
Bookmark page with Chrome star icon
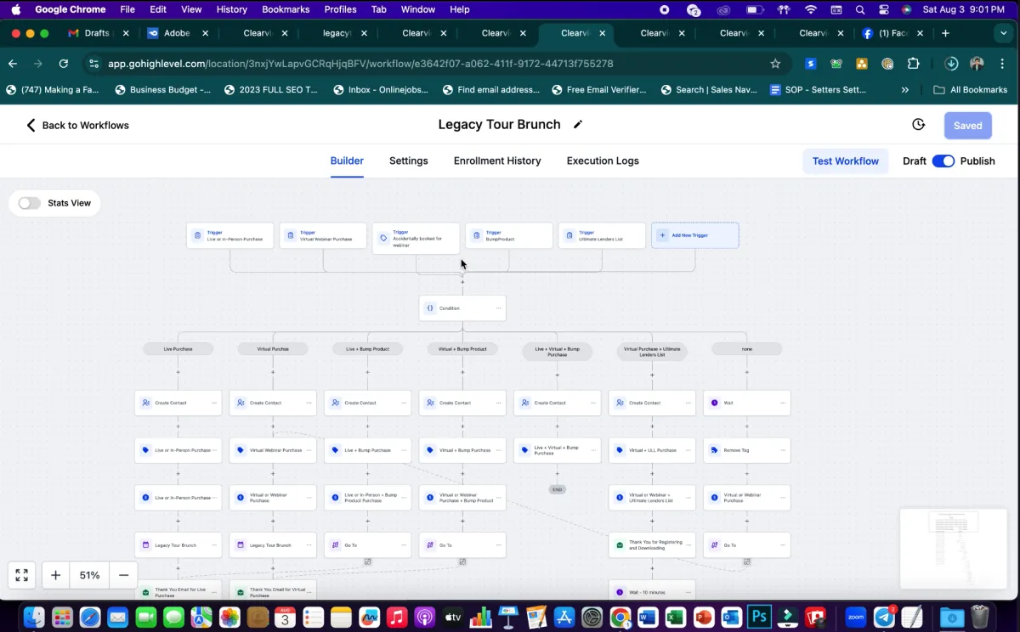(x=775, y=64)
